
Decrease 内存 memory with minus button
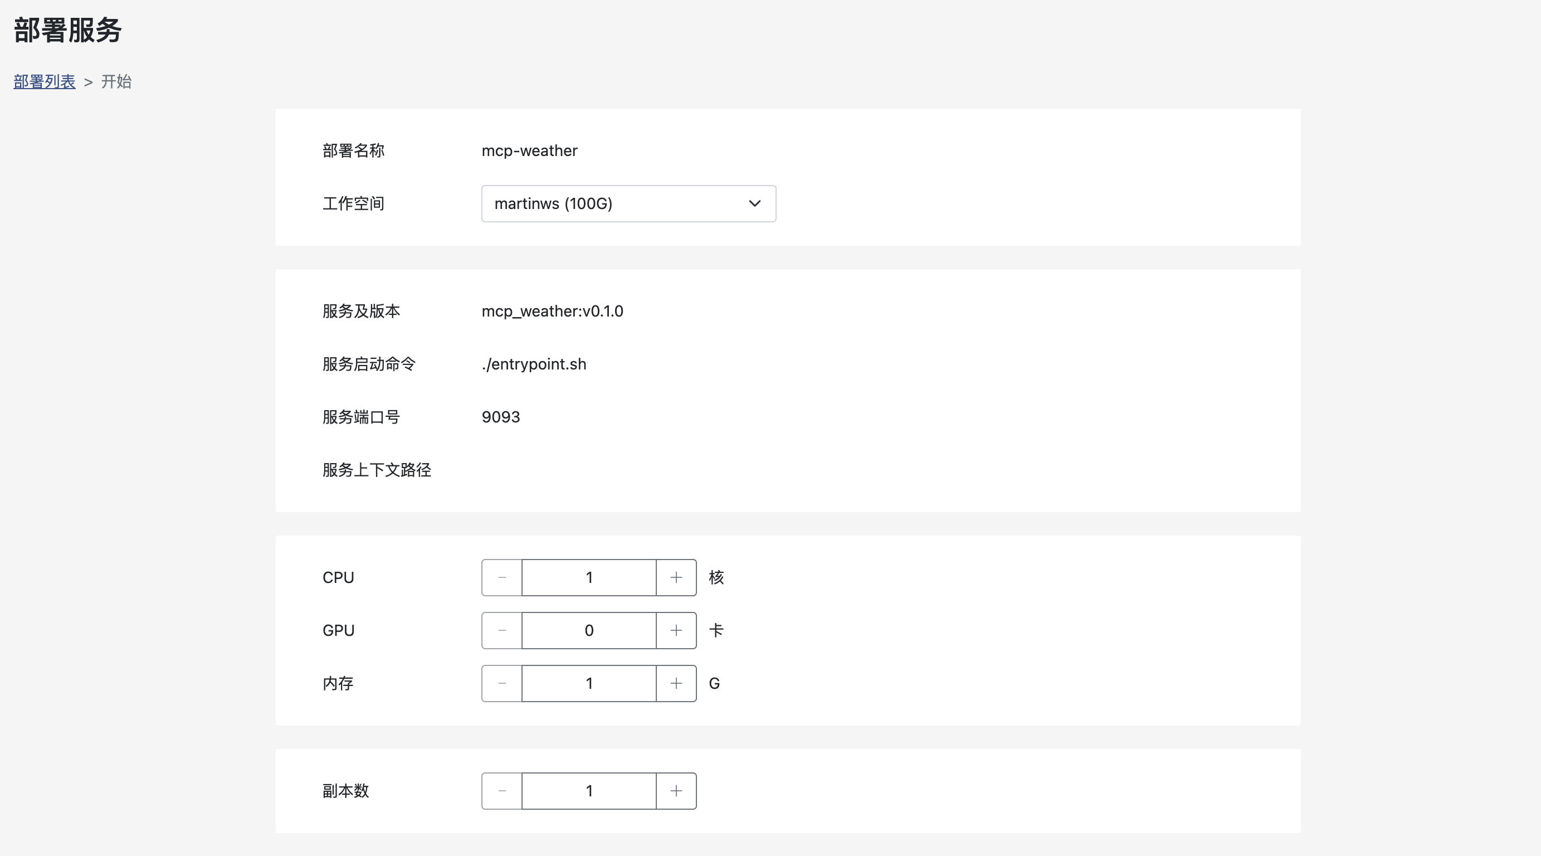pos(502,684)
